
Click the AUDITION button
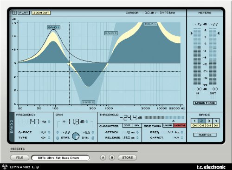205,135
